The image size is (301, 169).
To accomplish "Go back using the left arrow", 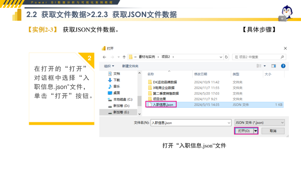I will 104,57.
